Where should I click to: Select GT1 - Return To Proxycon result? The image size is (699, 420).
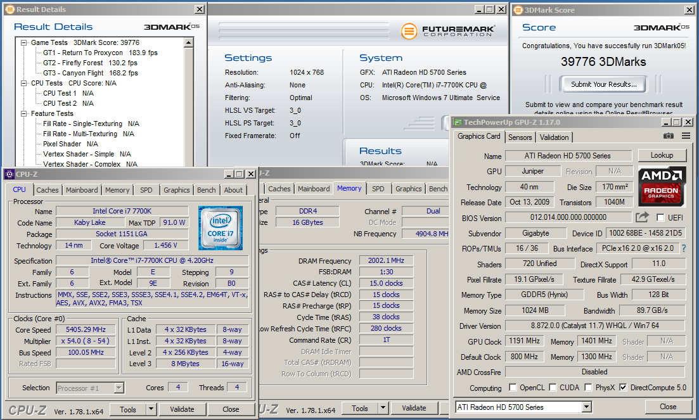[x=100, y=53]
